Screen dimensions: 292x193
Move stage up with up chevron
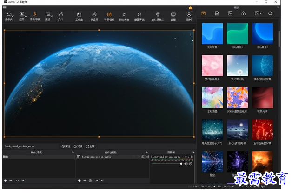point(17,181)
